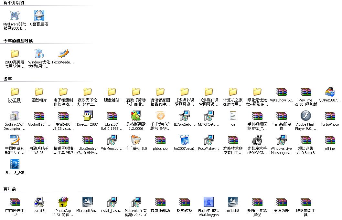Click the 去年 group header
Viewport: 342px width, 220px height.
click(7, 79)
